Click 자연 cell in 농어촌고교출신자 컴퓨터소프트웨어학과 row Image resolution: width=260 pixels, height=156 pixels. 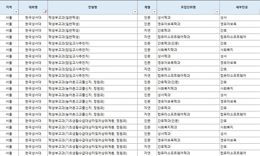(x=147, y=114)
